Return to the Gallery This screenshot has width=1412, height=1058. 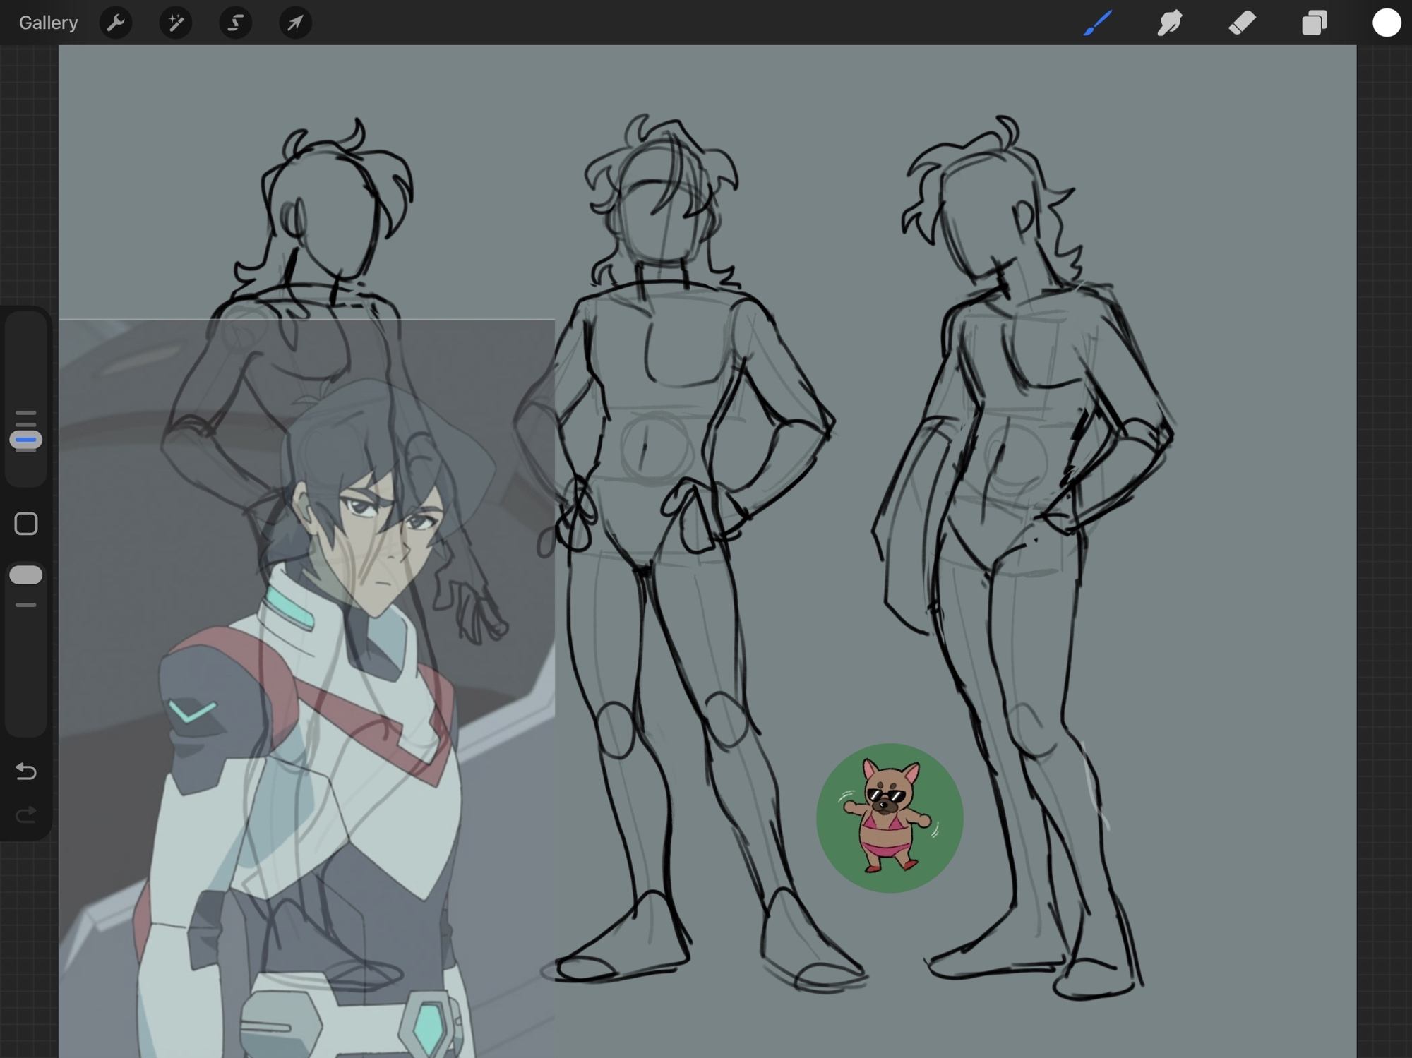(x=48, y=23)
